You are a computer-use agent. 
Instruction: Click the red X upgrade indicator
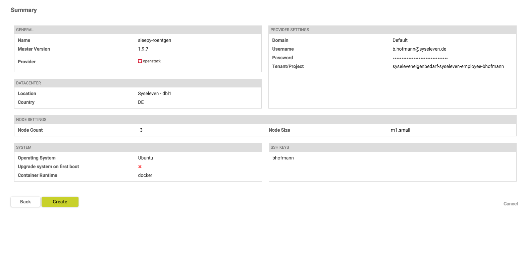(x=140, y=167)
